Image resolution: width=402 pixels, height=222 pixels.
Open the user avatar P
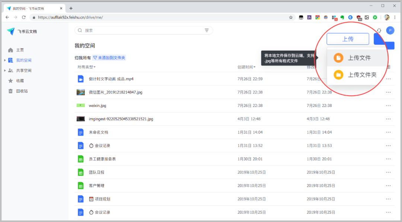click(390, 30)
